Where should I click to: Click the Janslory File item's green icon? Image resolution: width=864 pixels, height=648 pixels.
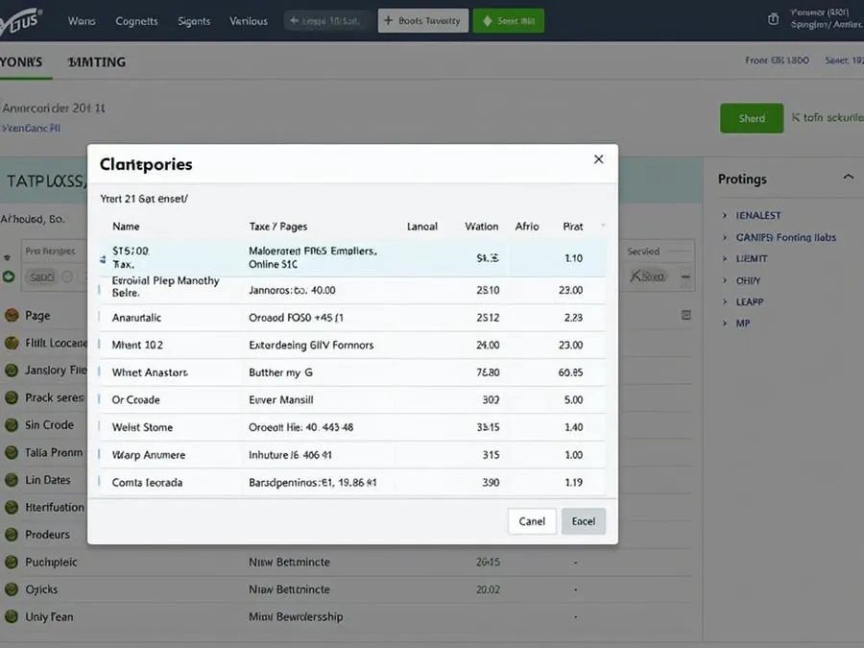[x=12, y=371]
